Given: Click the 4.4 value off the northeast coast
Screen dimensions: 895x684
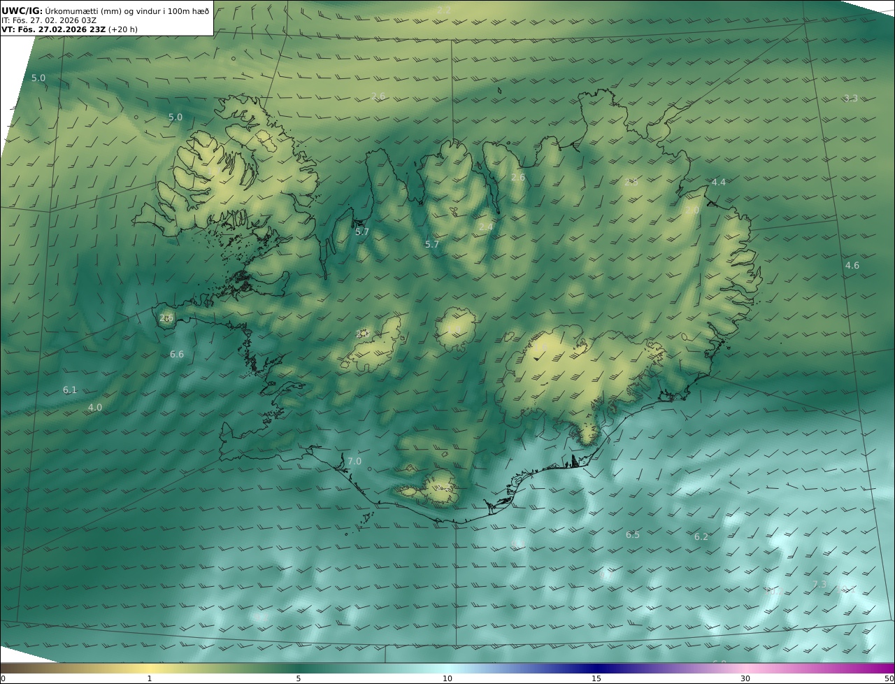Looking at the screenshot, I should pyautogui.click(x=719, y=183).
